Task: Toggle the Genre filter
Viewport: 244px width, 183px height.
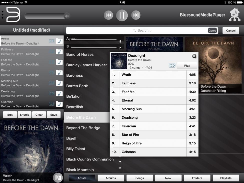Action: (212, 31)
